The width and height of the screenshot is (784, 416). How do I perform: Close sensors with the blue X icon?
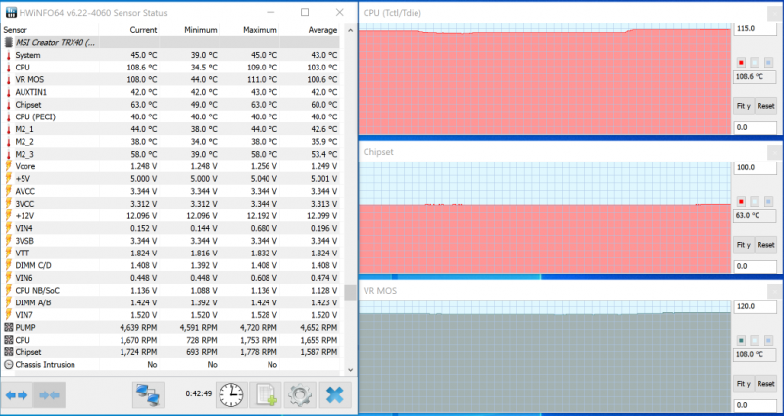tap(334, 395)
